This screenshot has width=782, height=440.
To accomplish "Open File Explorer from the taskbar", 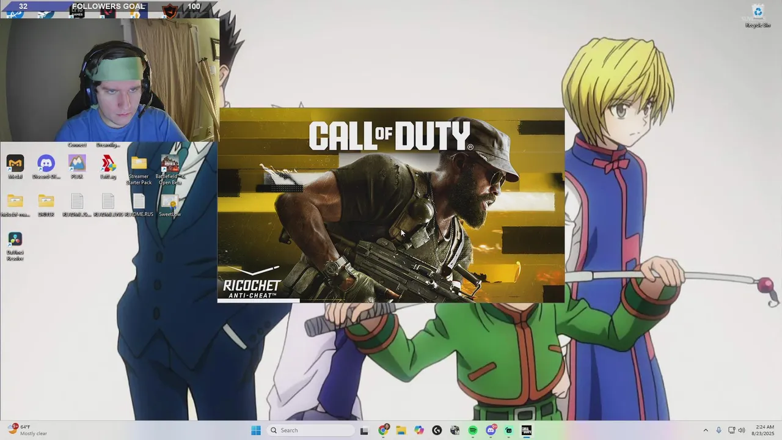I will coord(401,430).
